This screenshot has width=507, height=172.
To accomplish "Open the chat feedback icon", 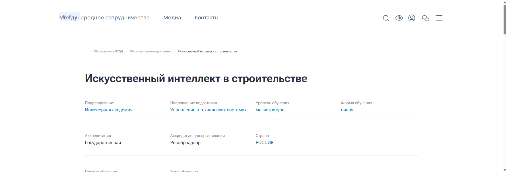I will (425, 18).
